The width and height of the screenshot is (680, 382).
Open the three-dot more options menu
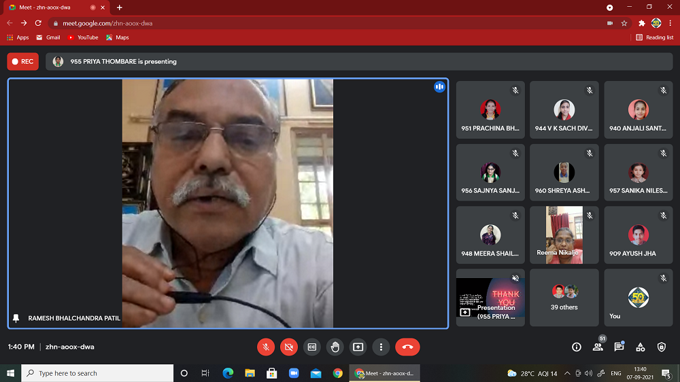[x=381, y=347]
